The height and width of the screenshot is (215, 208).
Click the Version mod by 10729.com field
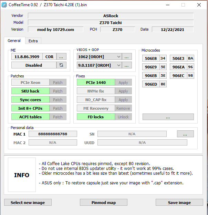click(55, 29)
